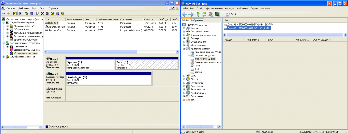
Task: Expand the Компьютер node in AIDA64 tree
Action: pos(184,28)
